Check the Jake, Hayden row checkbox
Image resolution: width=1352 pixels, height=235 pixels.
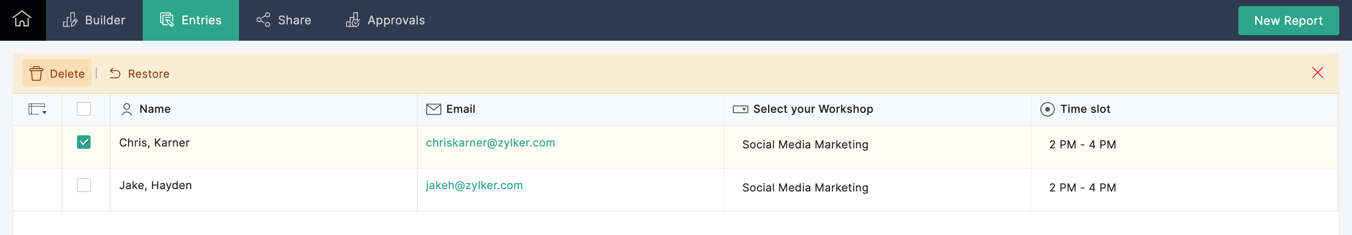point(84,185)
